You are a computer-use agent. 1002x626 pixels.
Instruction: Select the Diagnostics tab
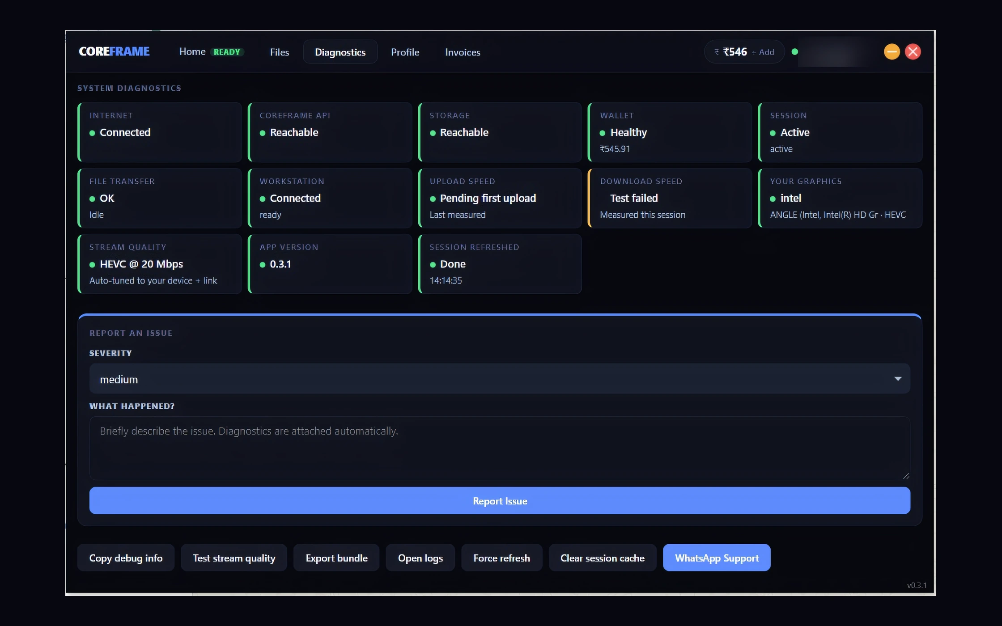coord(340,52)
